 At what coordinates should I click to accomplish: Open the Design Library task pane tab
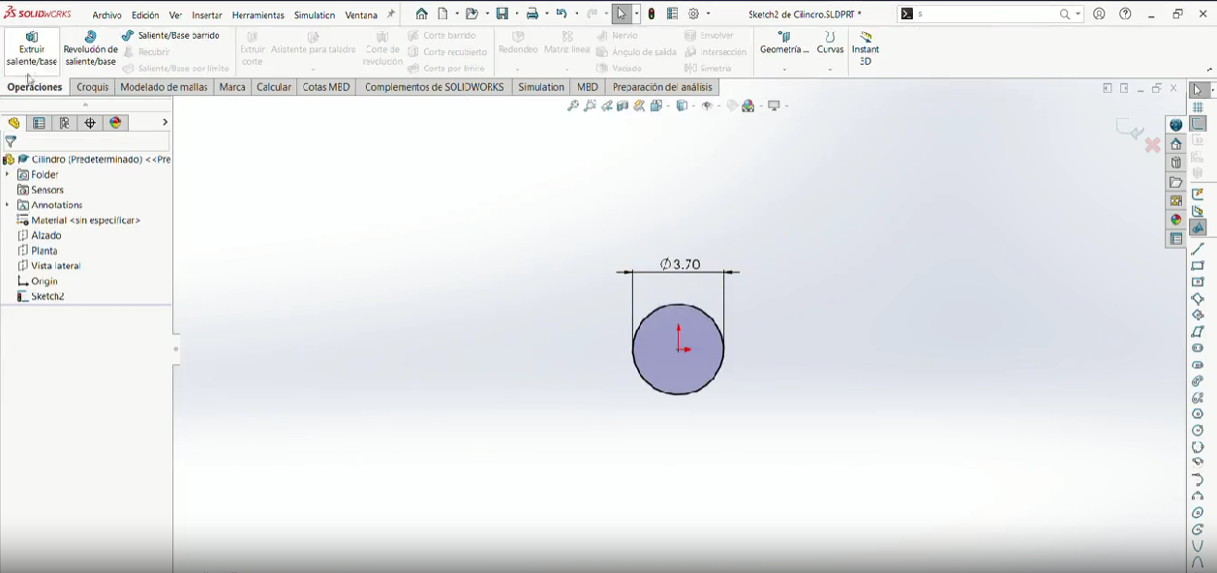1176,163
